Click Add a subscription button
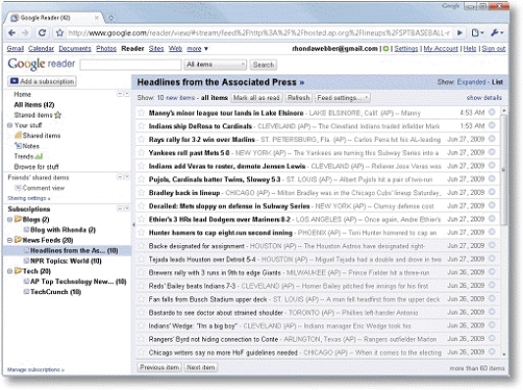523x390 pixels. coord(42,81)
